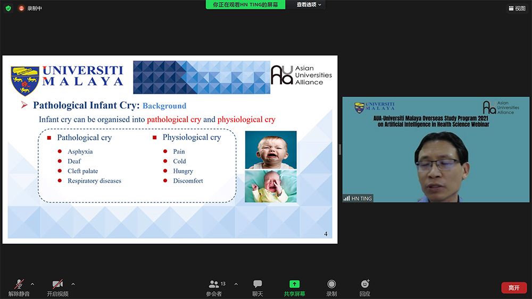The height and width of the screenshot is (299, 532).
Task: Click the 'Physiological cry' list heading
Action: (x=192, y=137)
